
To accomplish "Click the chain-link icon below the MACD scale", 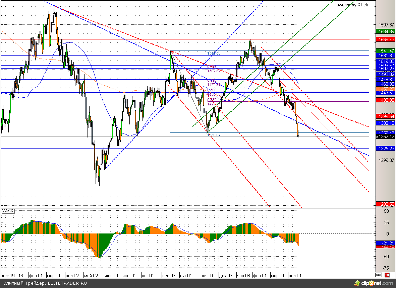I will click(379, 275).
